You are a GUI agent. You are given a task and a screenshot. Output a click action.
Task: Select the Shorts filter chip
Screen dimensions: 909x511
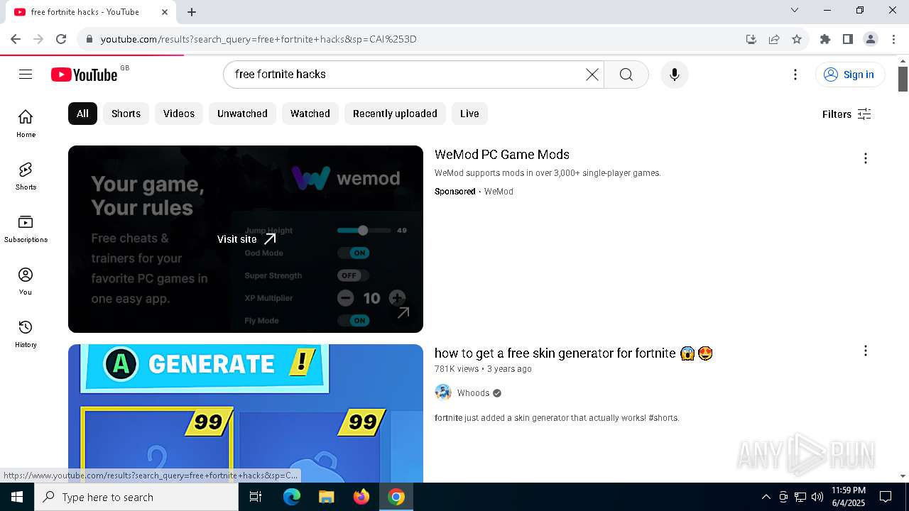coord(126,114)
